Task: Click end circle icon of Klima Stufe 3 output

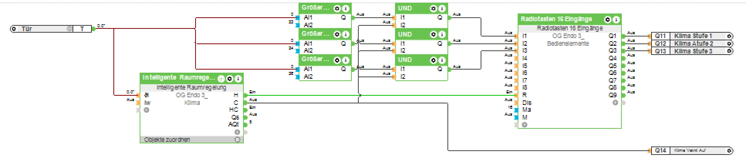Action: [729, 51]
